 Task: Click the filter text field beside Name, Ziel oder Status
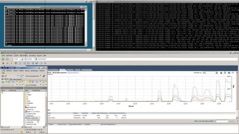222,121
